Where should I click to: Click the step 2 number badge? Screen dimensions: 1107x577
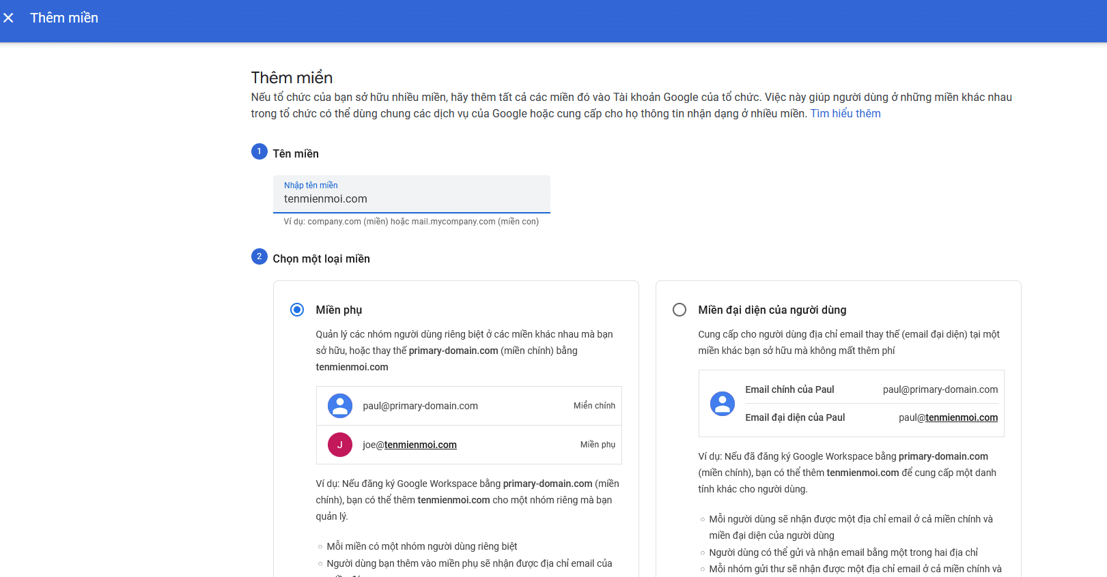(259, 256)
